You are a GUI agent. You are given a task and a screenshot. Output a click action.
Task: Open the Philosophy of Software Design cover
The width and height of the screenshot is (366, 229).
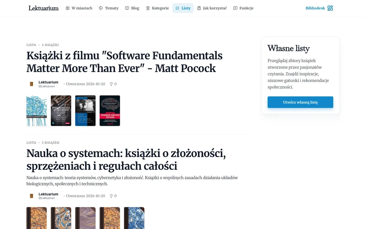(x=37, y=111)
